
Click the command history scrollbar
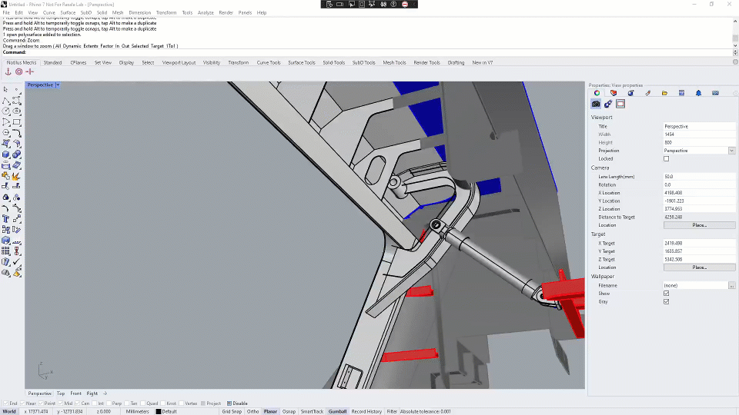click(x=735, y=38)
